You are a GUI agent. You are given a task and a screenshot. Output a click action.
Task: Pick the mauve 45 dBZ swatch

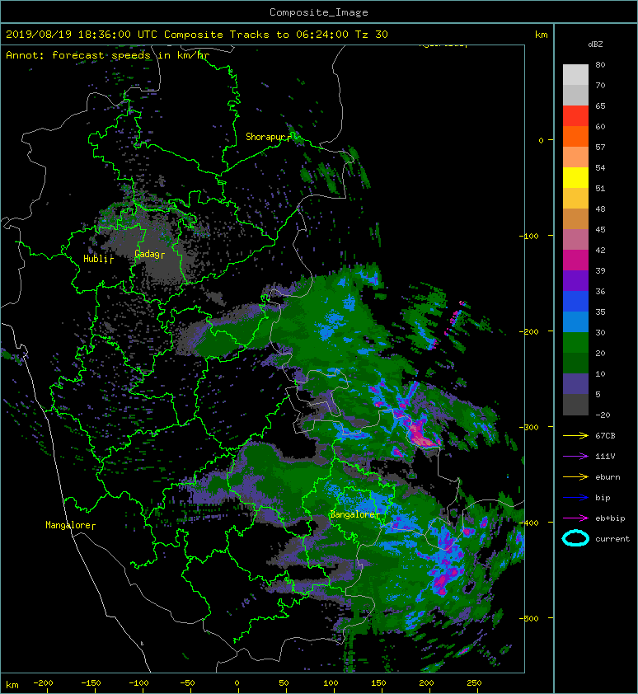point(575,239)
